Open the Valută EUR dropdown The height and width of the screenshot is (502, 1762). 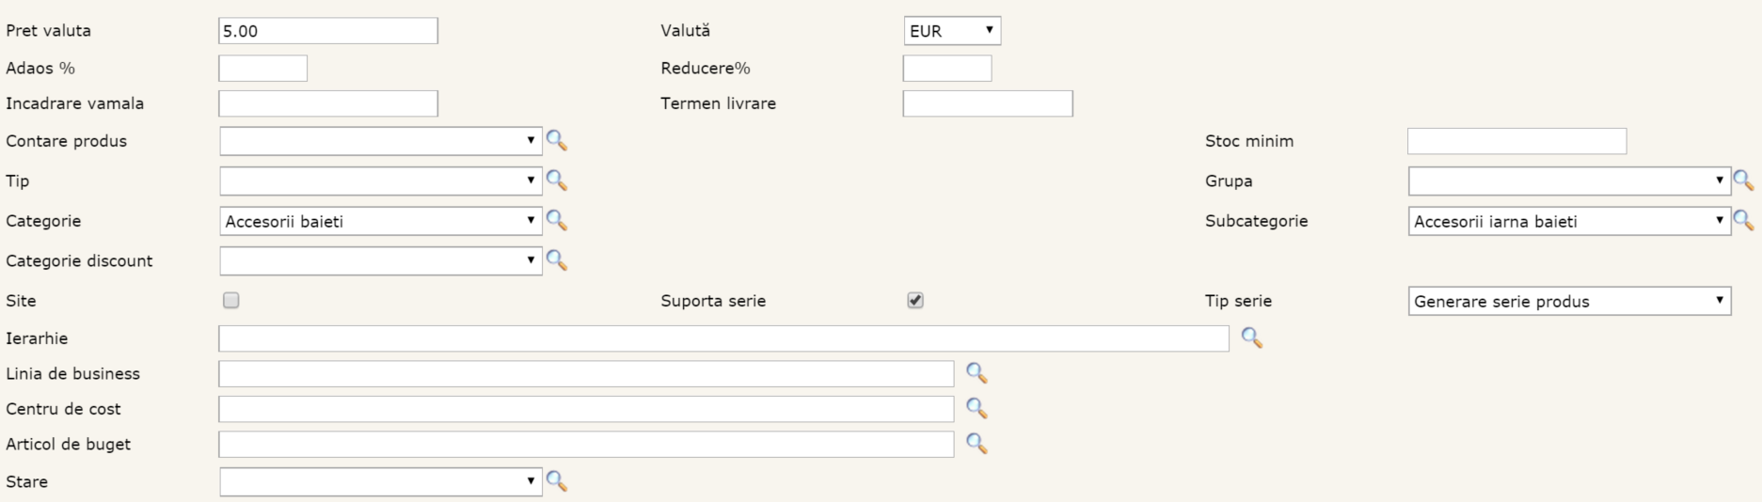click(x=952, y=31)
